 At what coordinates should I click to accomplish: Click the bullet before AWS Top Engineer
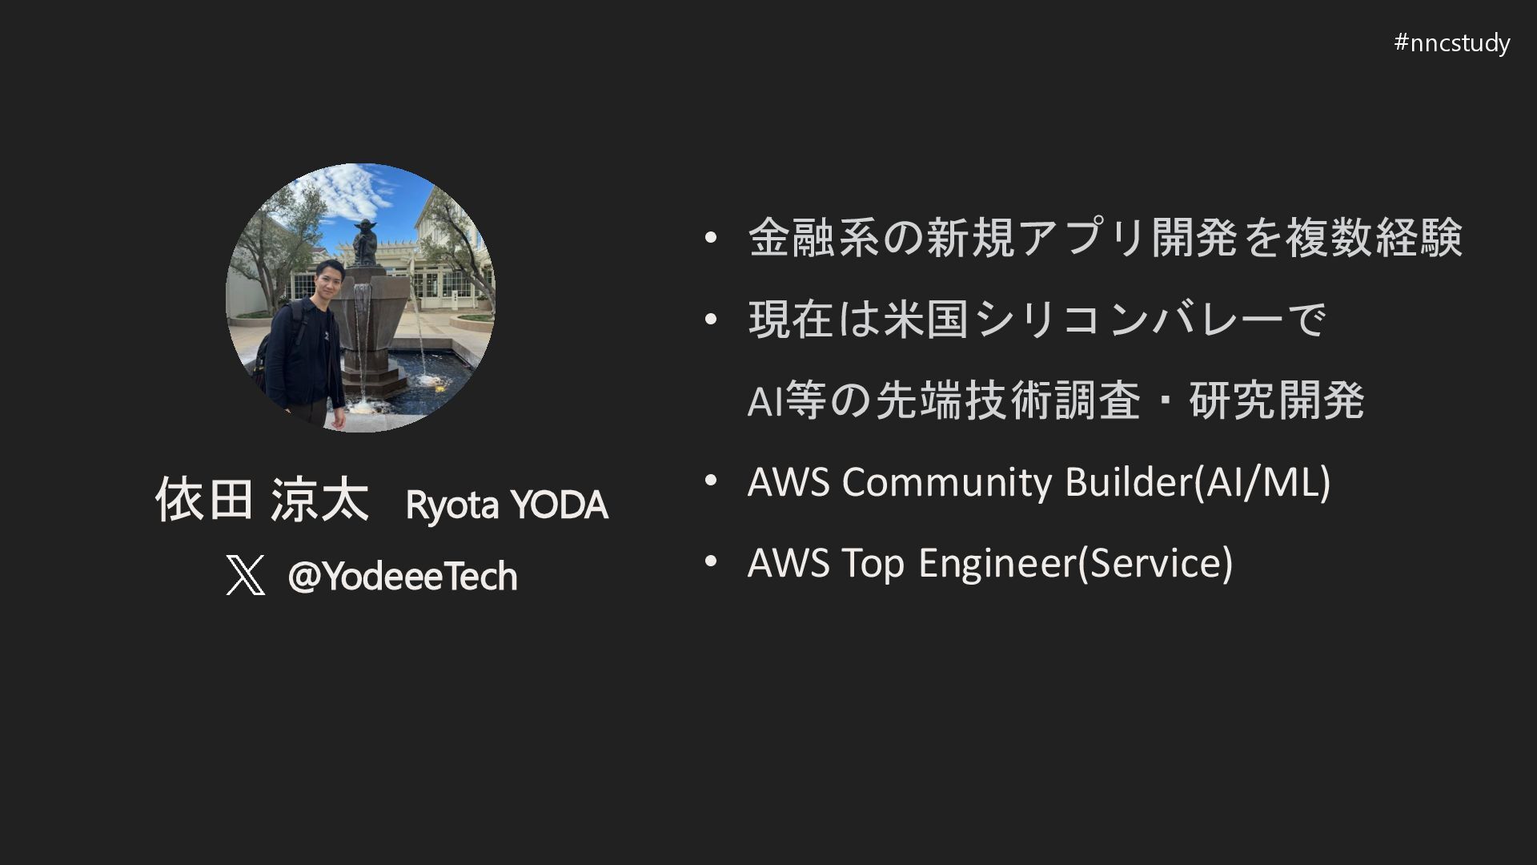point(710,561)
